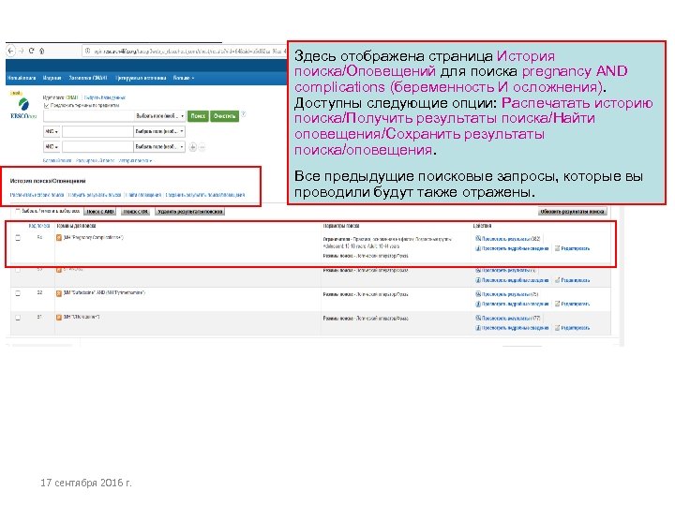This screenshot has height=506, width=675.
Task: Click into the second search text field
Action: (x=97, y=131)
